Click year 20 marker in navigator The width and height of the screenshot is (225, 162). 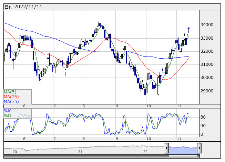pos(14,152)
